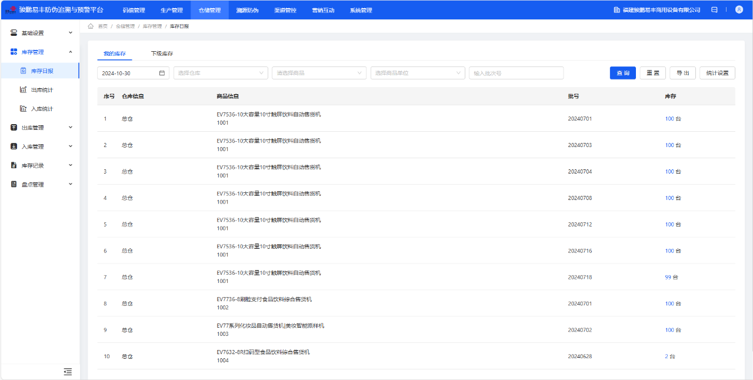Click the calendar icon in date field
This screenshot has width=753, height=380.
coord(162,73)
